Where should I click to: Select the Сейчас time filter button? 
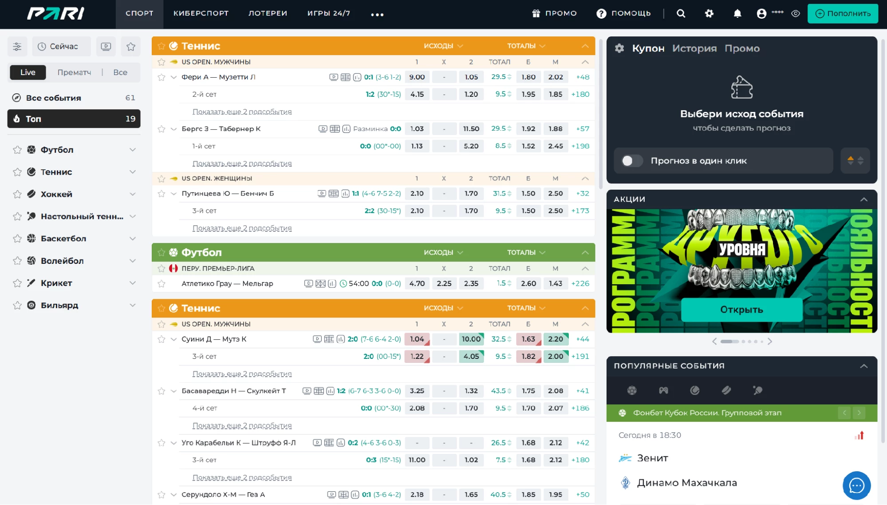(61, 46)
